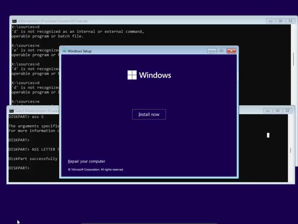This screenshot has width=298, height=224.
Task: Click the Windows logo in setup
Action: coord(132,75)
